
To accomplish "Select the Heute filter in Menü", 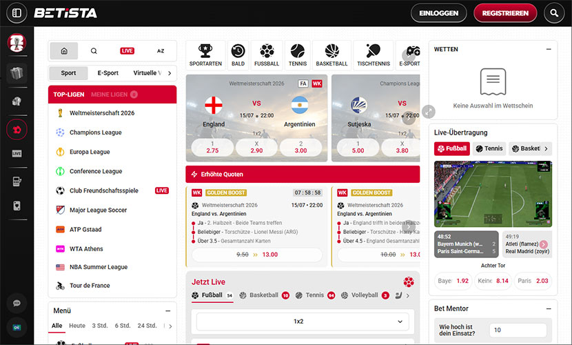I will (77, 326).
